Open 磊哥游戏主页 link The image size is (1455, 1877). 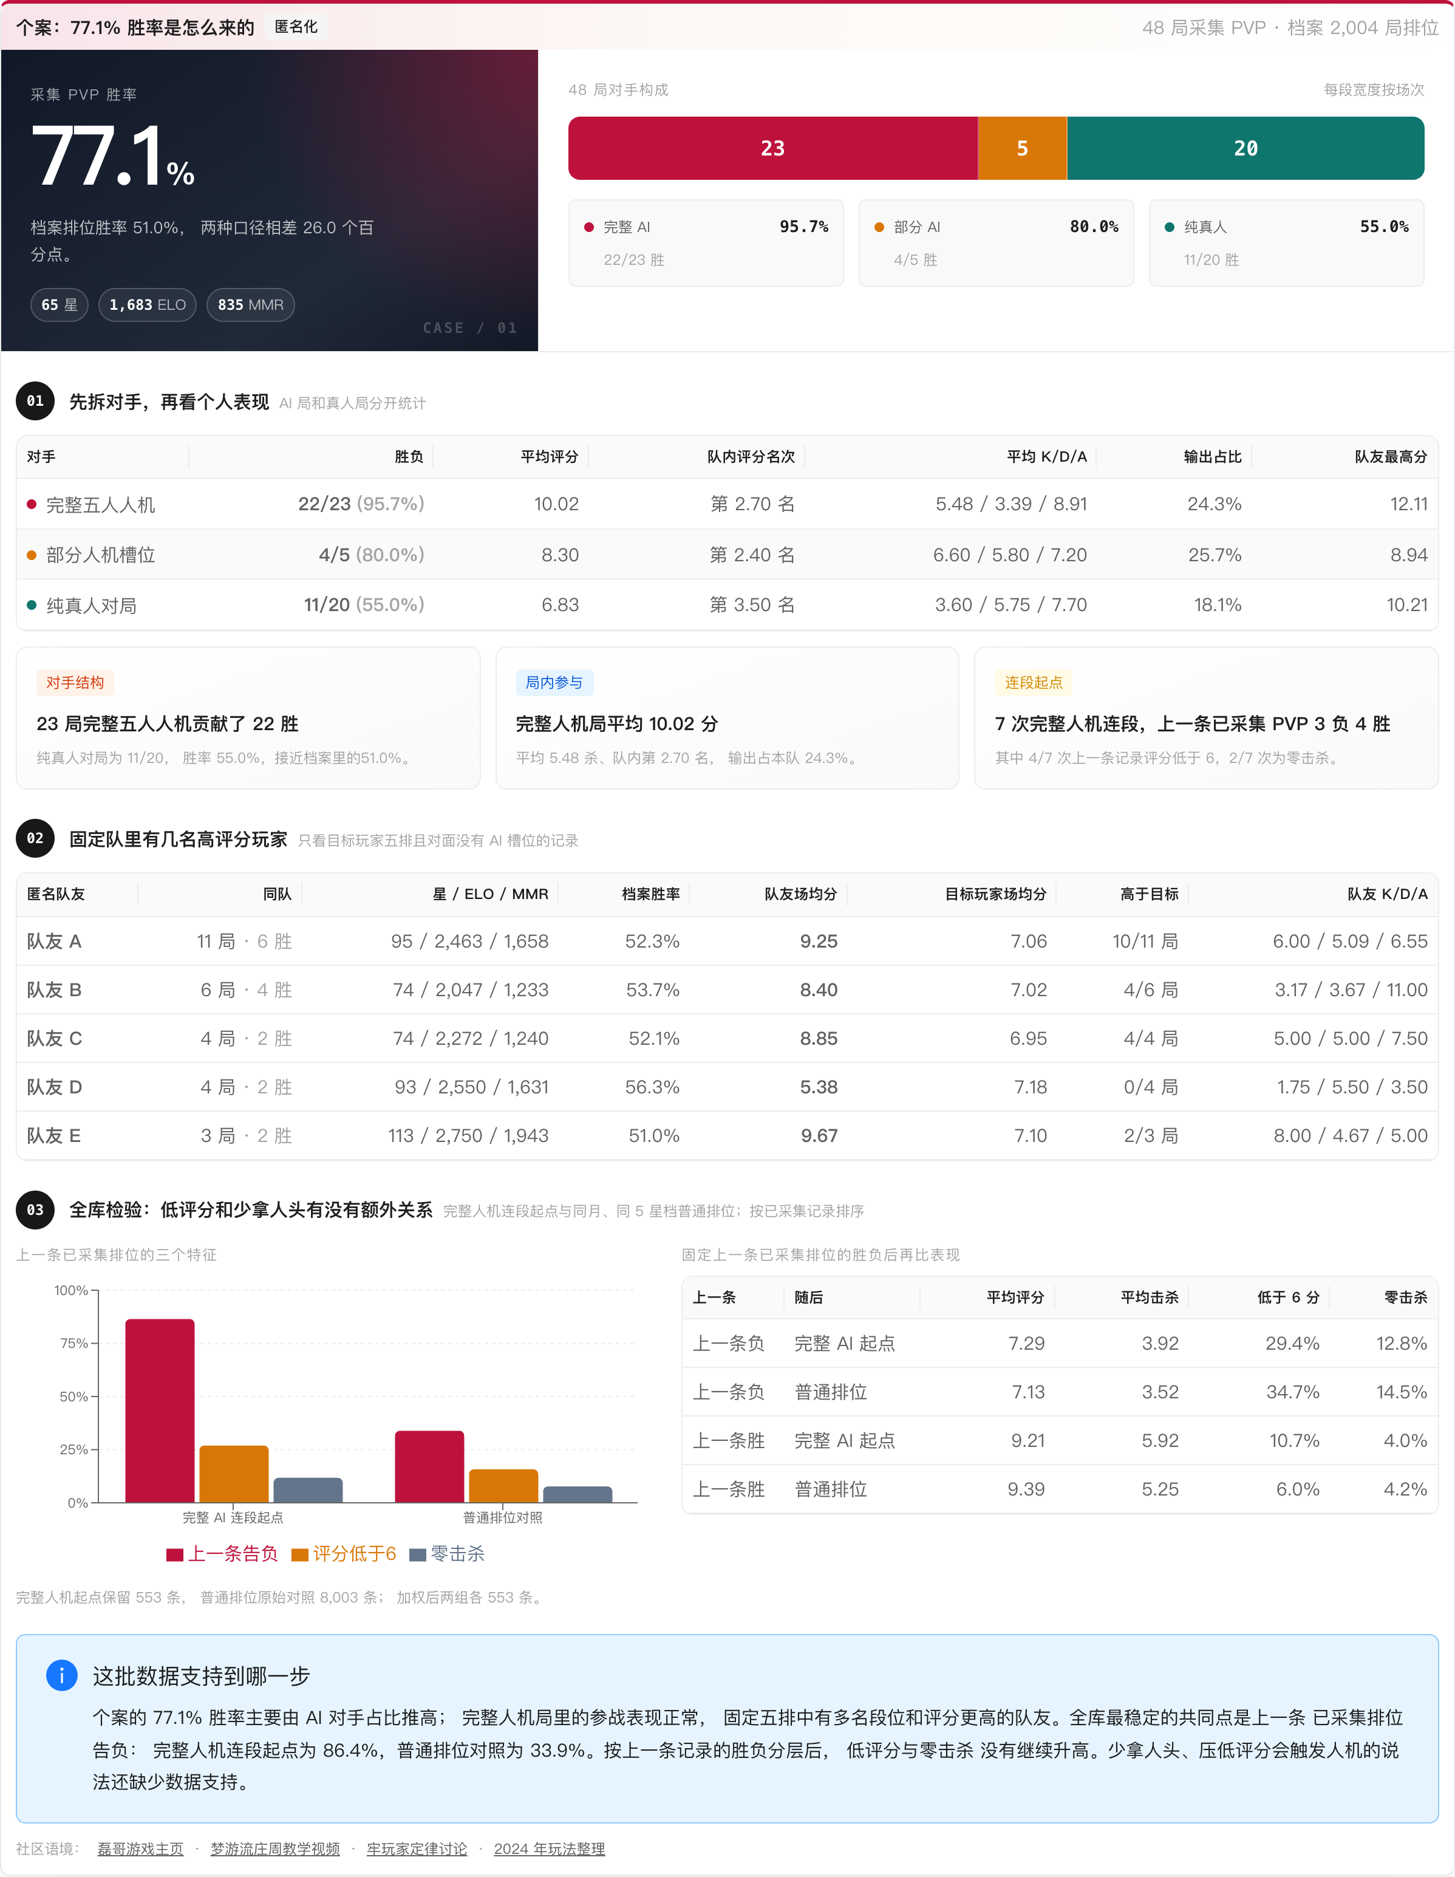coord(140,1848)
